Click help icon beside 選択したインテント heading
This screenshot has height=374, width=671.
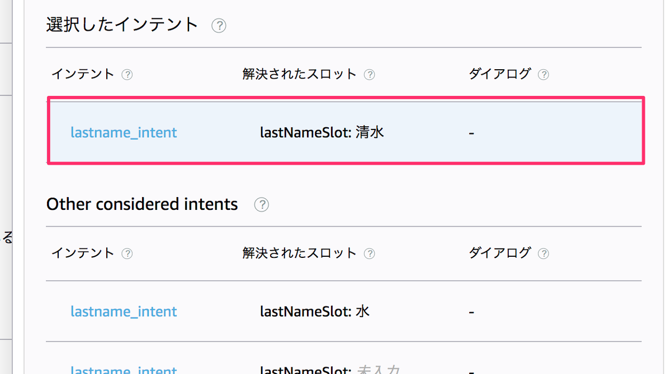click(x=219, y=26)
